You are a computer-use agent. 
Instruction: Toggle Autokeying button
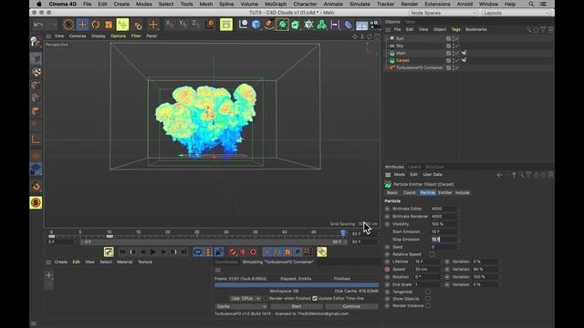coord(243,252)
